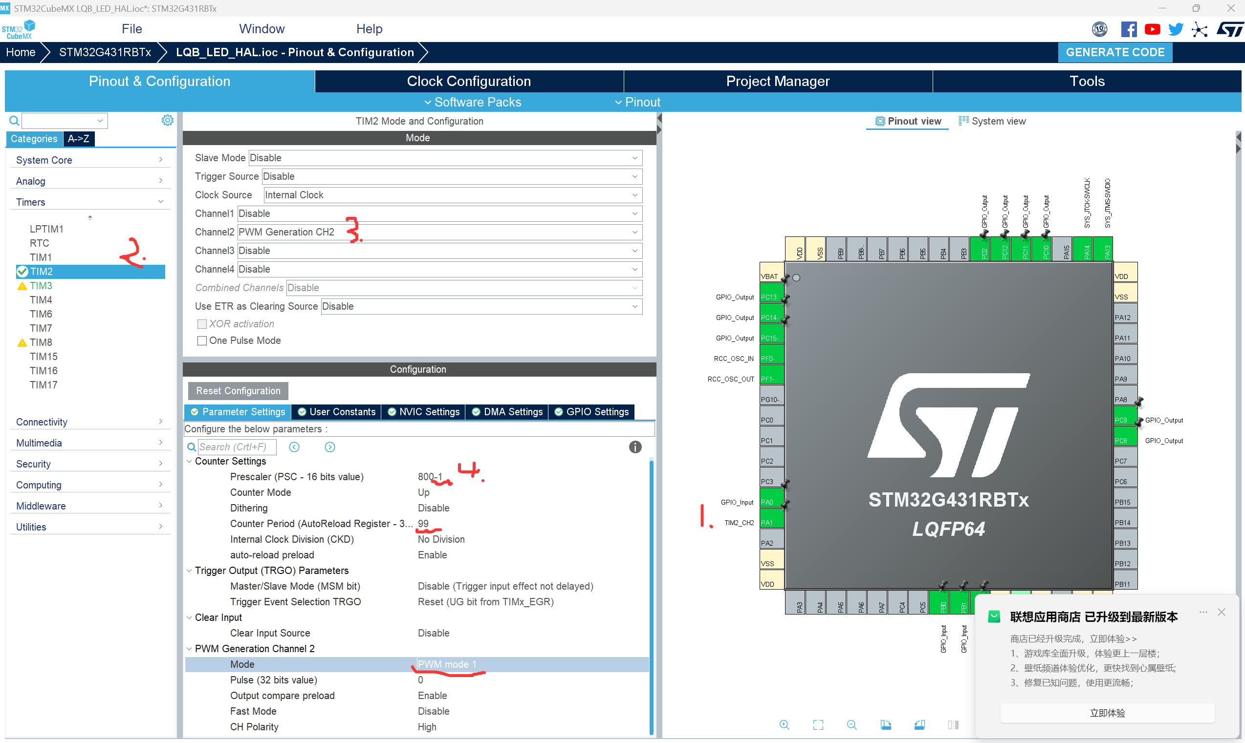
Task: Open the NVIC Settings tab
Action: (423, 411)
